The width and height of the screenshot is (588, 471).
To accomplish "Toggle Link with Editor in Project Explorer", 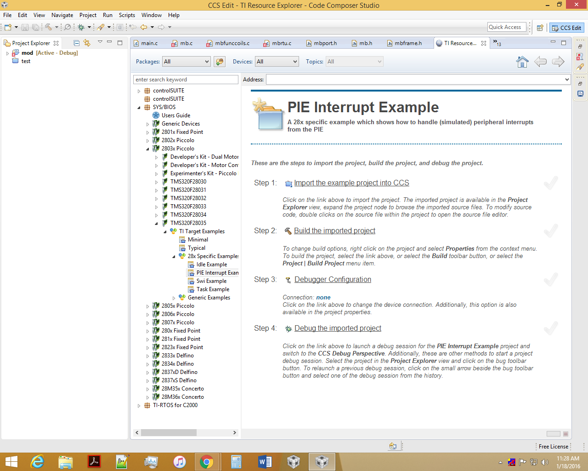I will tap(87, 43).
